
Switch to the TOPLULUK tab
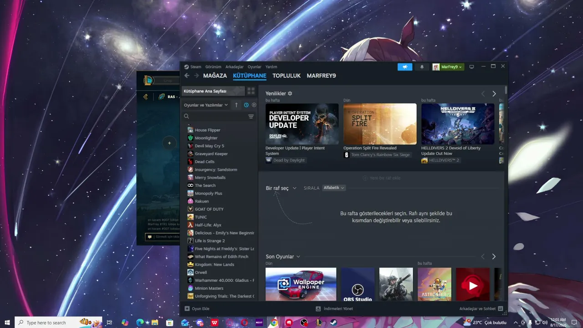[286, 76]
